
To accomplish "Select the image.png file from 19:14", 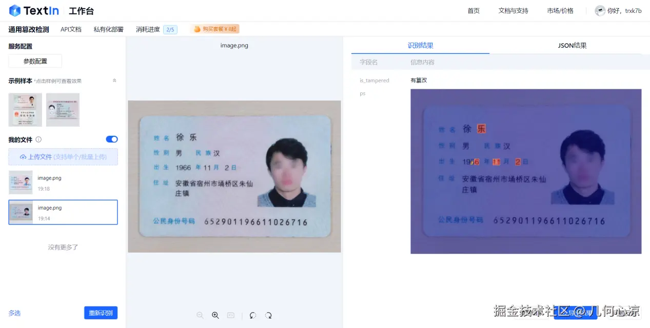I will (x=63, y=212).
